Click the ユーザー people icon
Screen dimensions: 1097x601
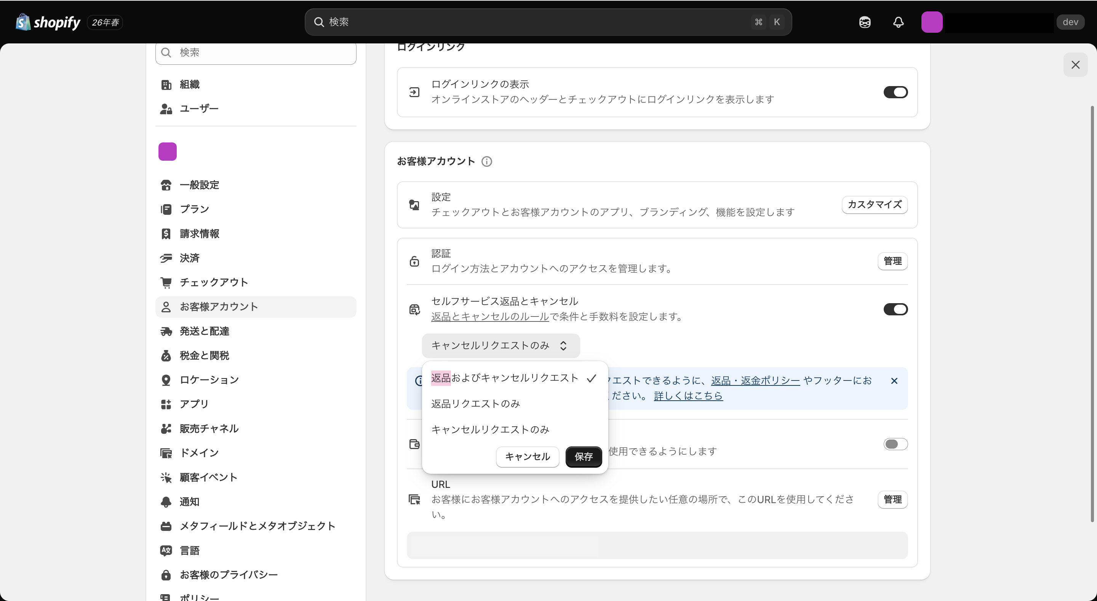pos(166,109)
